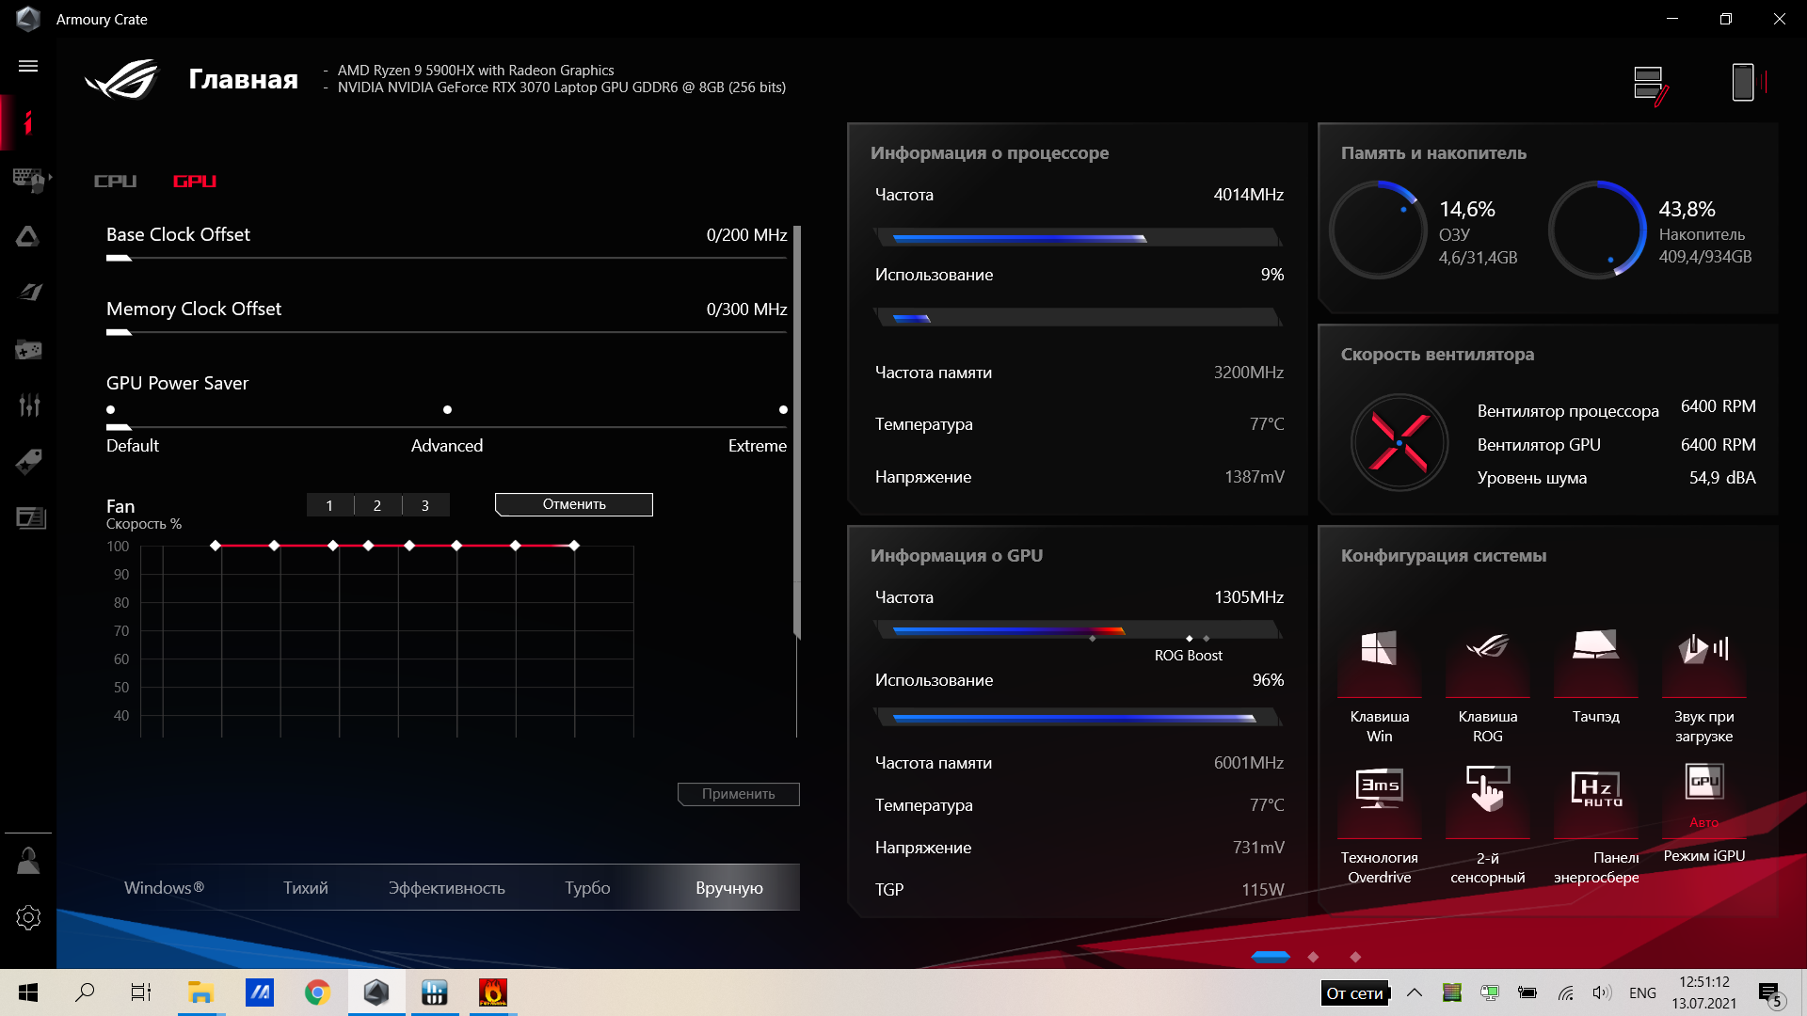The image size is (1807, 1016).
Task: Show hidden system tray icons
Action: (1415, 992)
